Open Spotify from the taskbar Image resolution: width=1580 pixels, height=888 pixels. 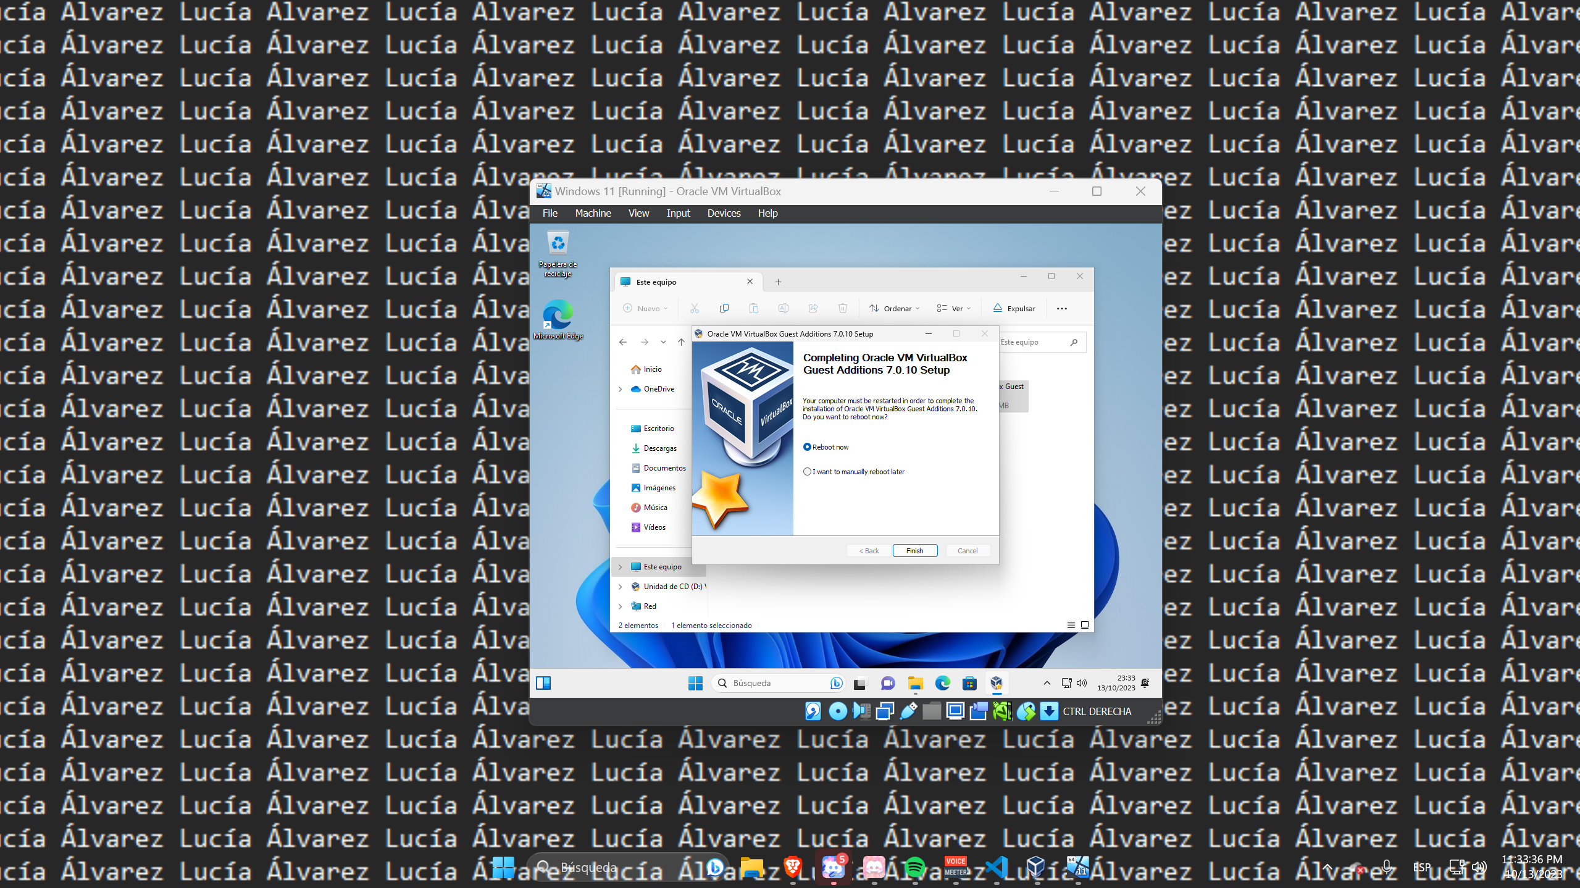pyautogui.click(x=916, y=867)
